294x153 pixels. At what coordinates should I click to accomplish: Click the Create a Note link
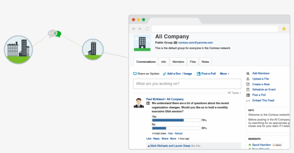click(x=261, y=84)
